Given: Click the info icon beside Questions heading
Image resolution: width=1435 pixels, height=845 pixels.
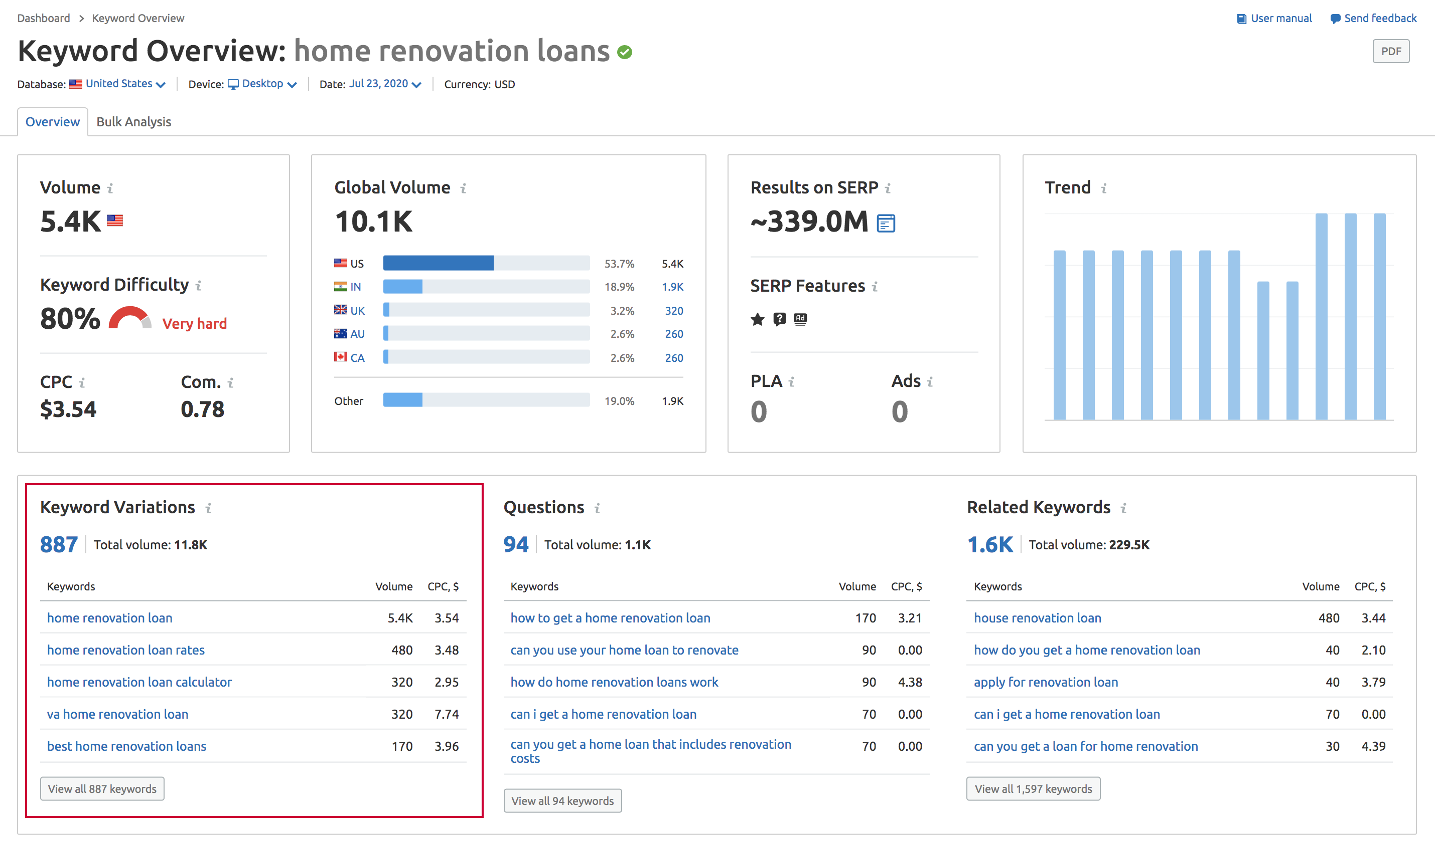Looking at the screenshot, I should pyautogui.click(x=597, y=508).
